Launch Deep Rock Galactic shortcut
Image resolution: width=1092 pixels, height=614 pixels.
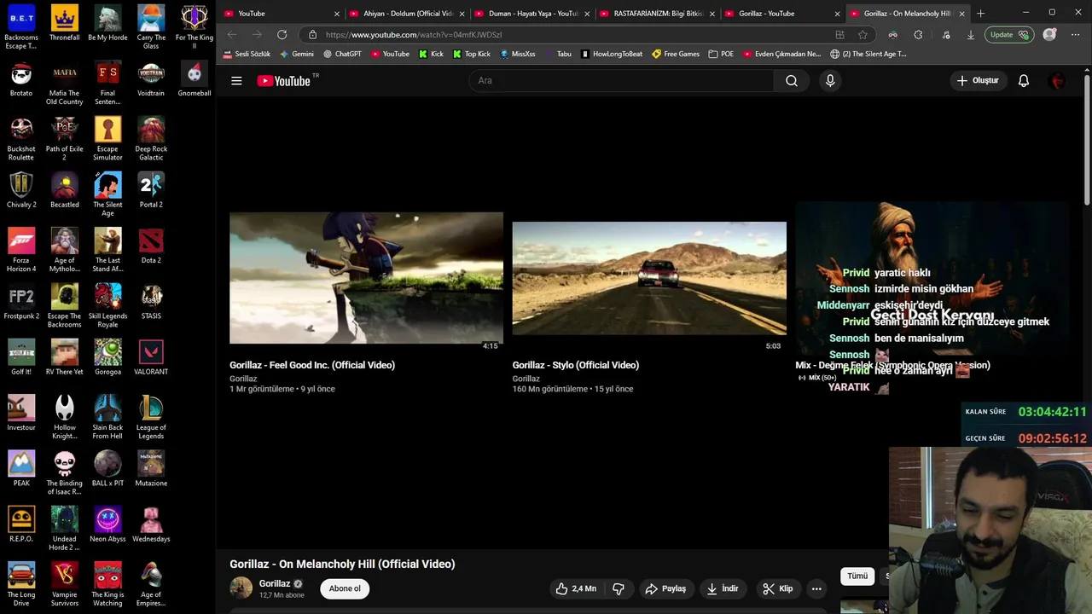(151, 138)
